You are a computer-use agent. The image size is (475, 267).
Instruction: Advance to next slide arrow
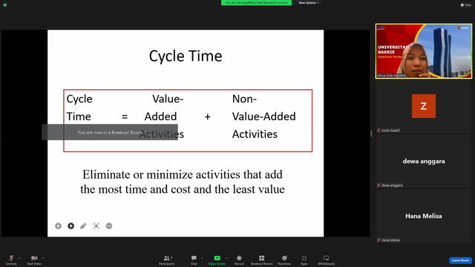[71, 225]
